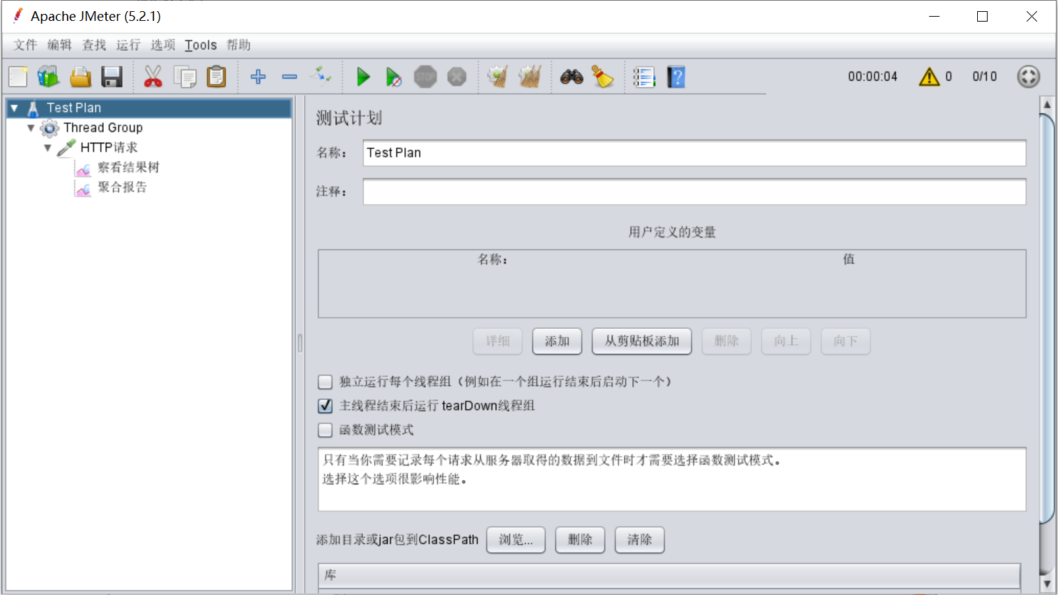Select the 察看结果树 listener icon
Viewport: 1058px width, 595px height.
point(84,168)
